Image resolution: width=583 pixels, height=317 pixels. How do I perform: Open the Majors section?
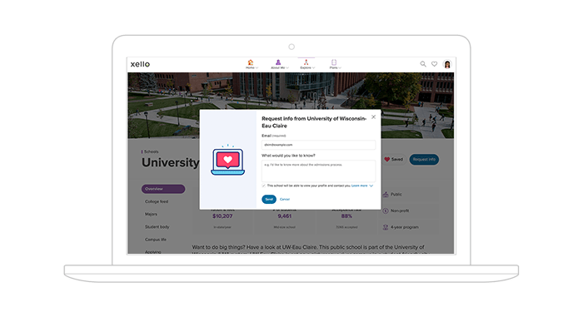point(151,214)
